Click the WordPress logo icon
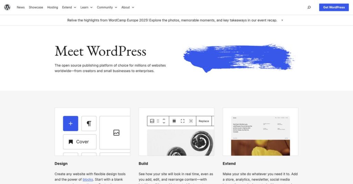 pyautogui.click(x=7, y=7)
